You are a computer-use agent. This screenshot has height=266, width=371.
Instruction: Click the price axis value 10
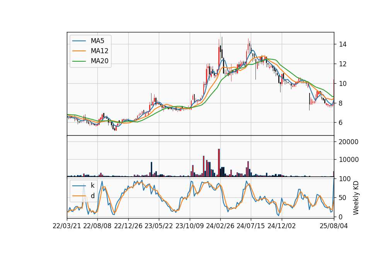pyautogui.click(x=343, y=84)
